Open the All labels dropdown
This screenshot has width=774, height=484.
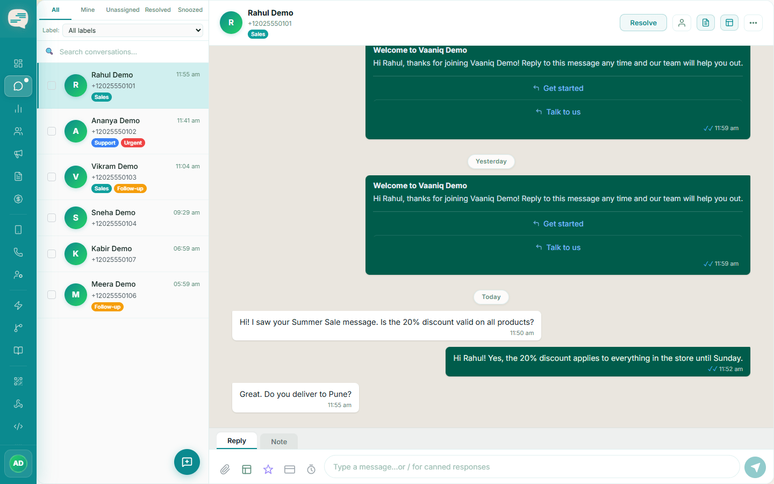coord(134,31)
